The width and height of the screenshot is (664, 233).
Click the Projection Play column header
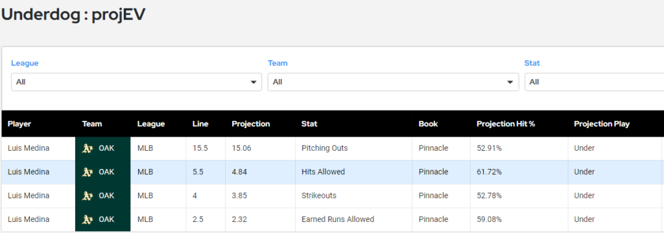click(x=602, y=124)
